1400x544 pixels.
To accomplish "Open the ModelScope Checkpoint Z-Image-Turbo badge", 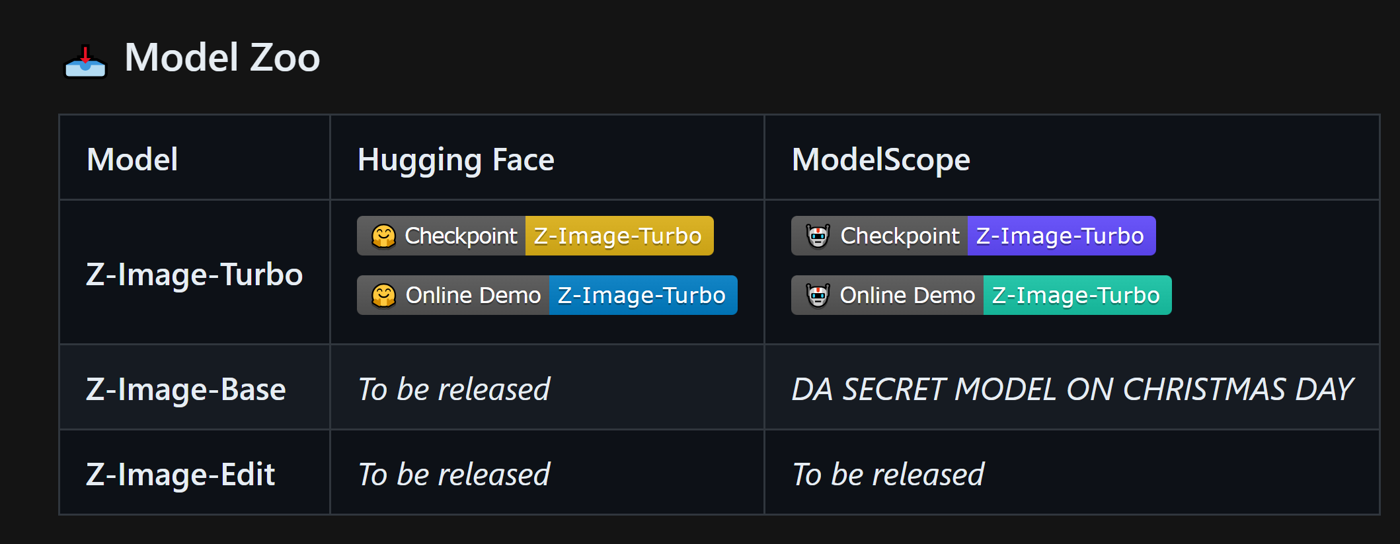I will coord(974,236).
